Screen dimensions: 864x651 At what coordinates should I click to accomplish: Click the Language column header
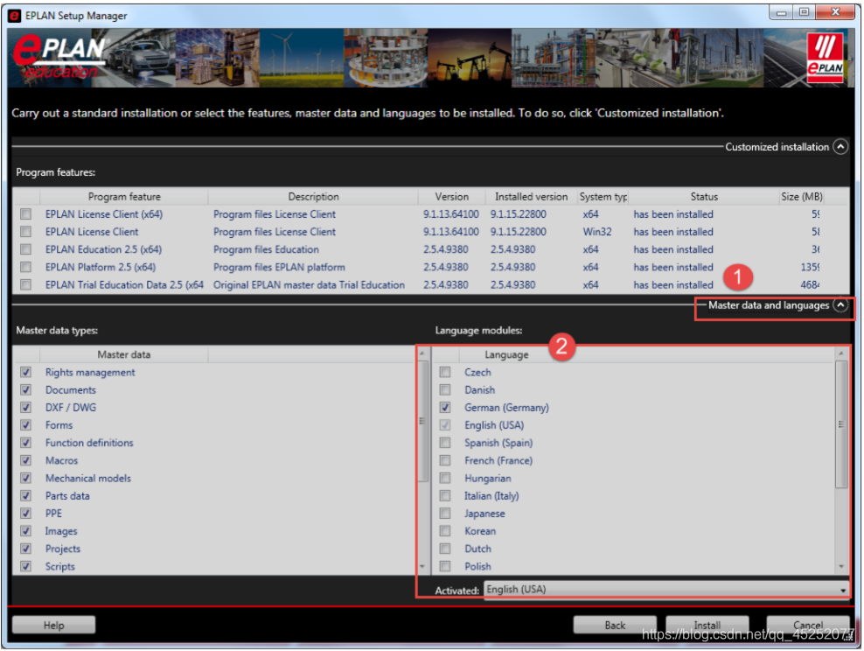[506, 354]
